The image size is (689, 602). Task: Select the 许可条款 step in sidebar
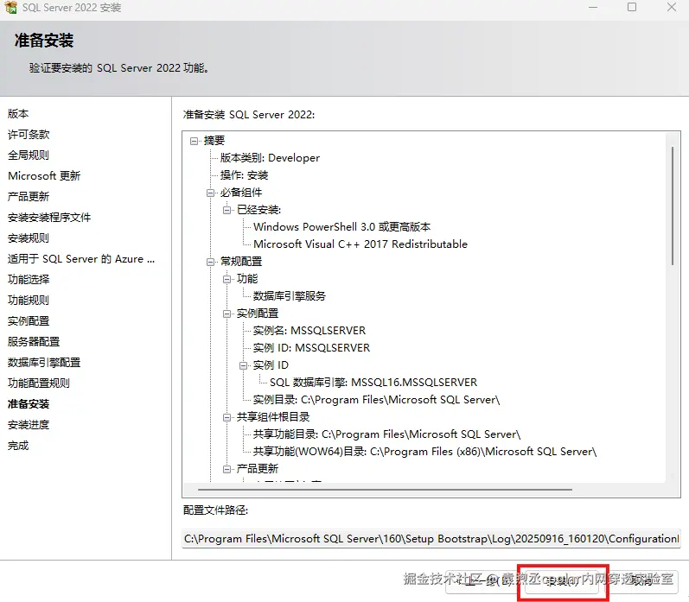pyautogui.click(x=29, y=135)
